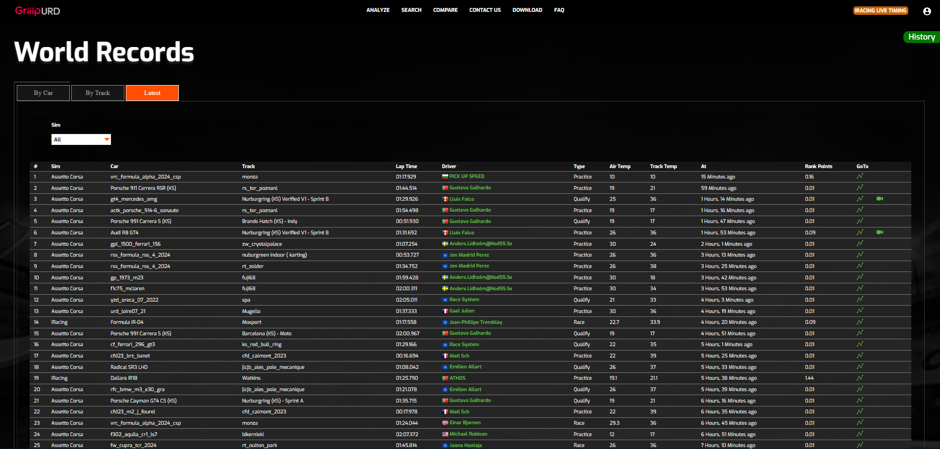Open driver Gael Julien link
This screenshot has height=449, width=940.
[x=462, y=311]
